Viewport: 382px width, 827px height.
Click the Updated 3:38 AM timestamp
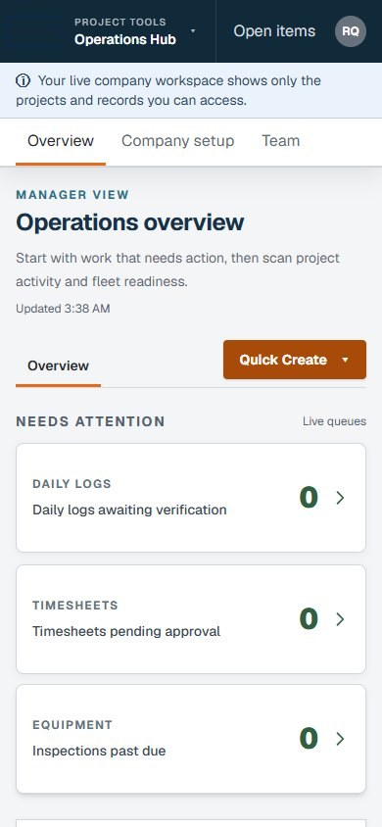point(63,309)
